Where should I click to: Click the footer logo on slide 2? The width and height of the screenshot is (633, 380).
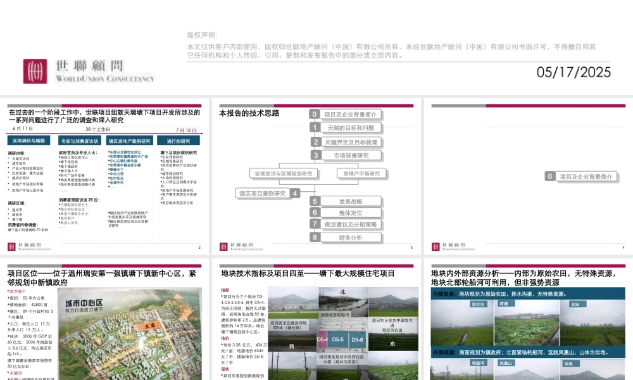pyautogui.click(x=30, y=247)
